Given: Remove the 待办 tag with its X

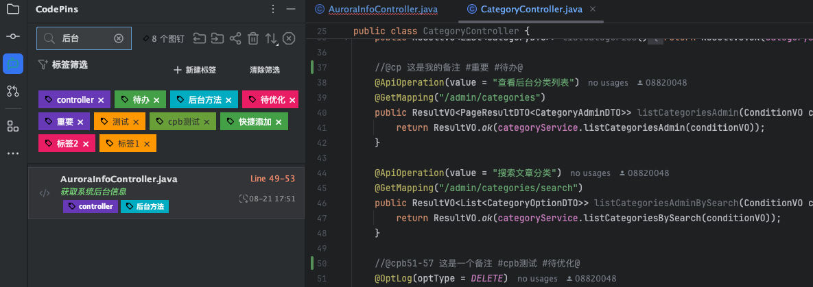Looking at the screenshot, I should click(156, 100).
